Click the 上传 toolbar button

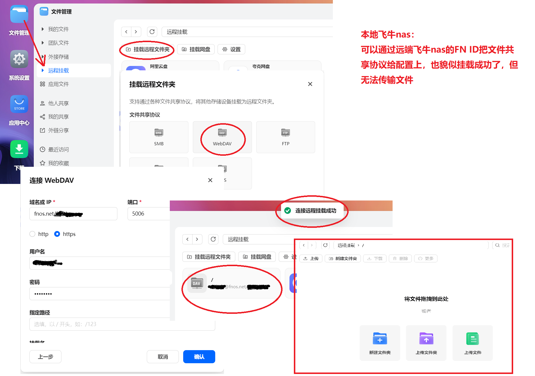point(311,259)
